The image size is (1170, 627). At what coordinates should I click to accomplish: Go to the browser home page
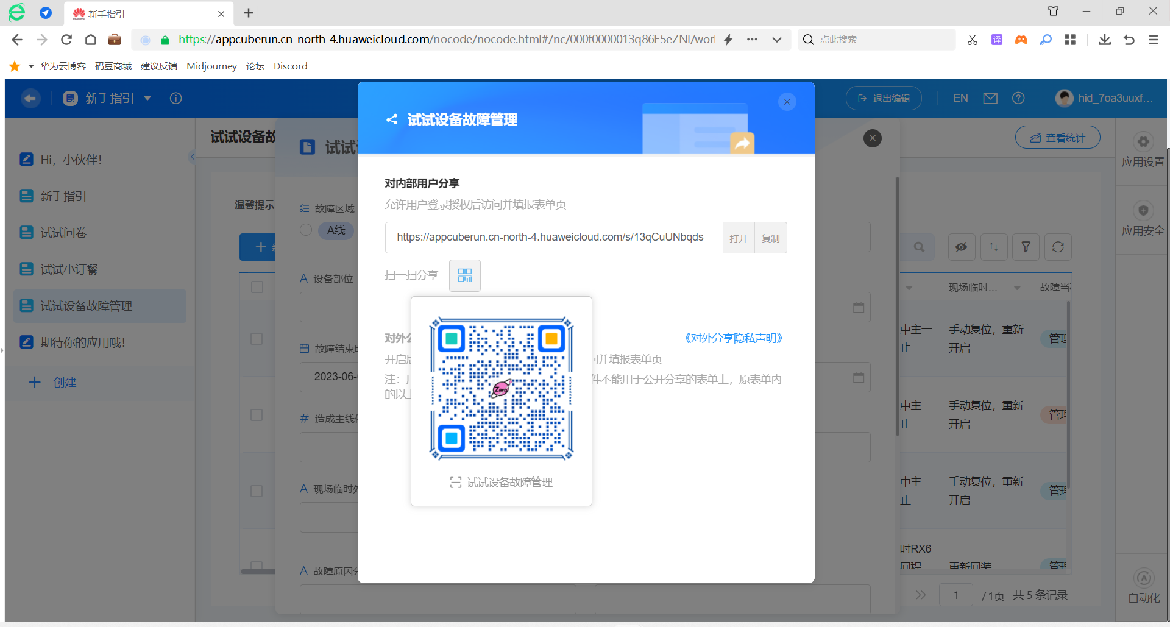click(91, 40)
